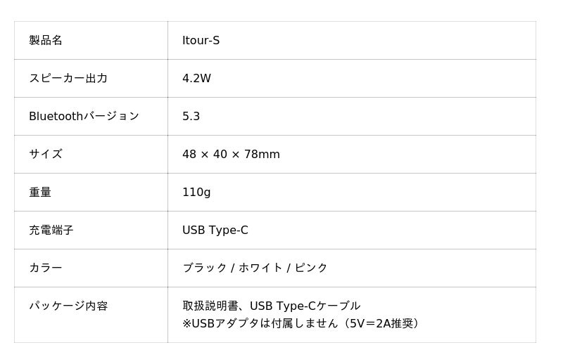The height and width of the screenshot is (364, 563).
Task: Click the 充電端子 row label
Action: tap(51, 230)
